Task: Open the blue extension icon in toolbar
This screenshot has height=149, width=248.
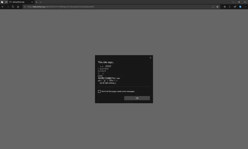Action: coord(240,6)
